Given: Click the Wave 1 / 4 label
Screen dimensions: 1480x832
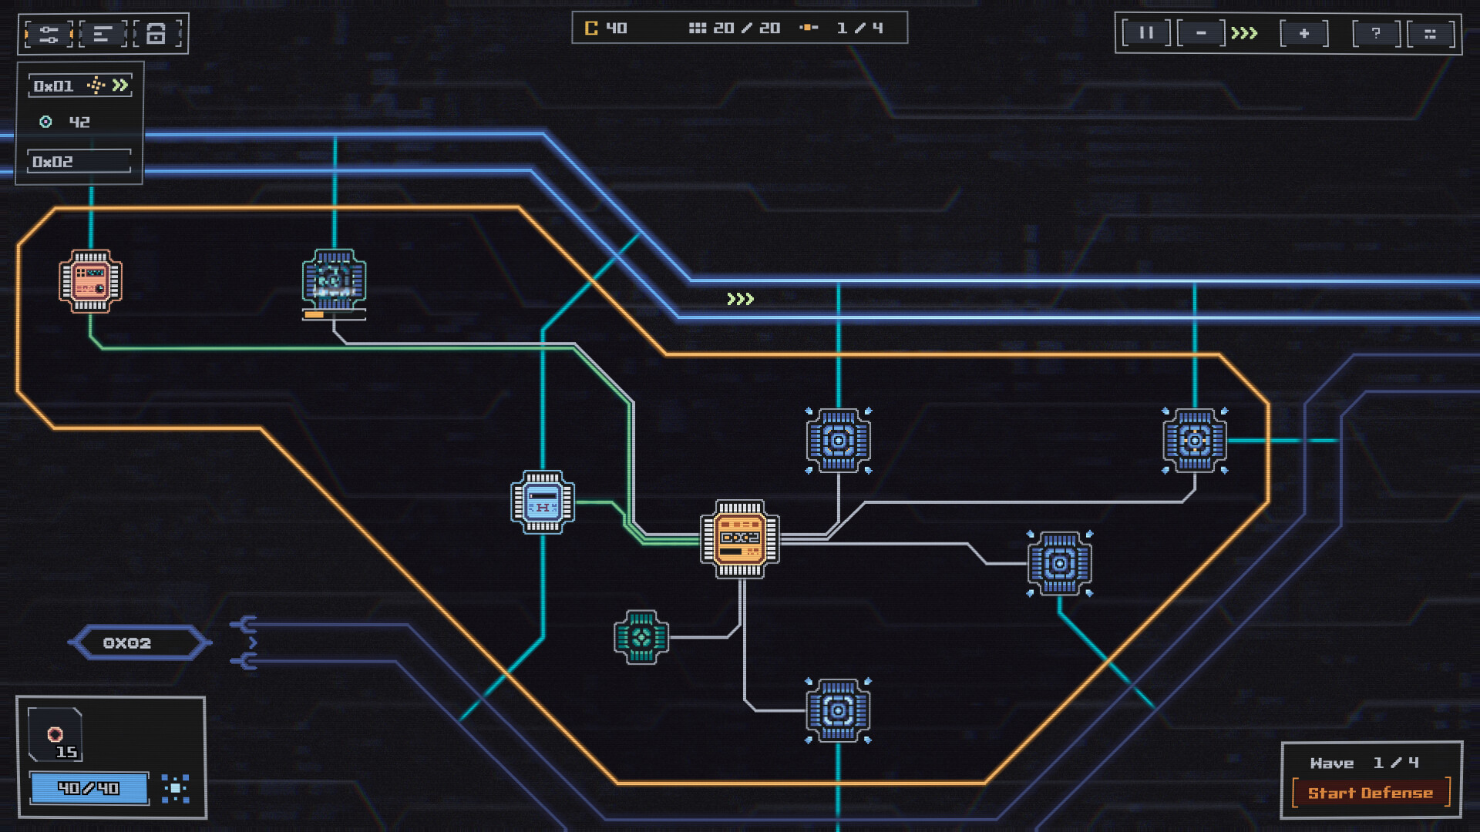Looking at the screenshot, I should (1364, 763).
